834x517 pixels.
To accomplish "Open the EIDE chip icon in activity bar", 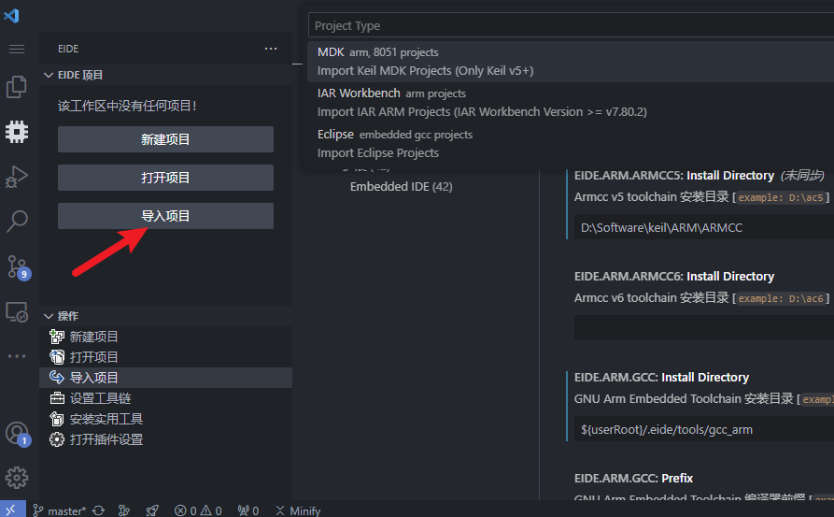I will coord(16,131).
